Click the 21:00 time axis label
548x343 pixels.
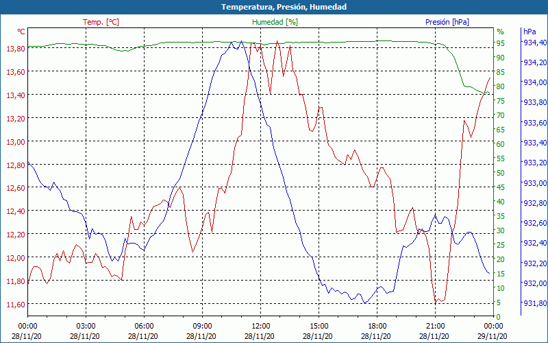tap(435, 327)
